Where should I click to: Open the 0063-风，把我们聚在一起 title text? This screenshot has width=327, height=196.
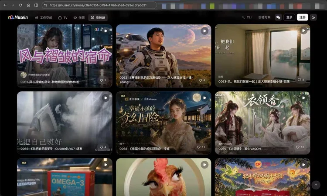click(x=254, y=81)
